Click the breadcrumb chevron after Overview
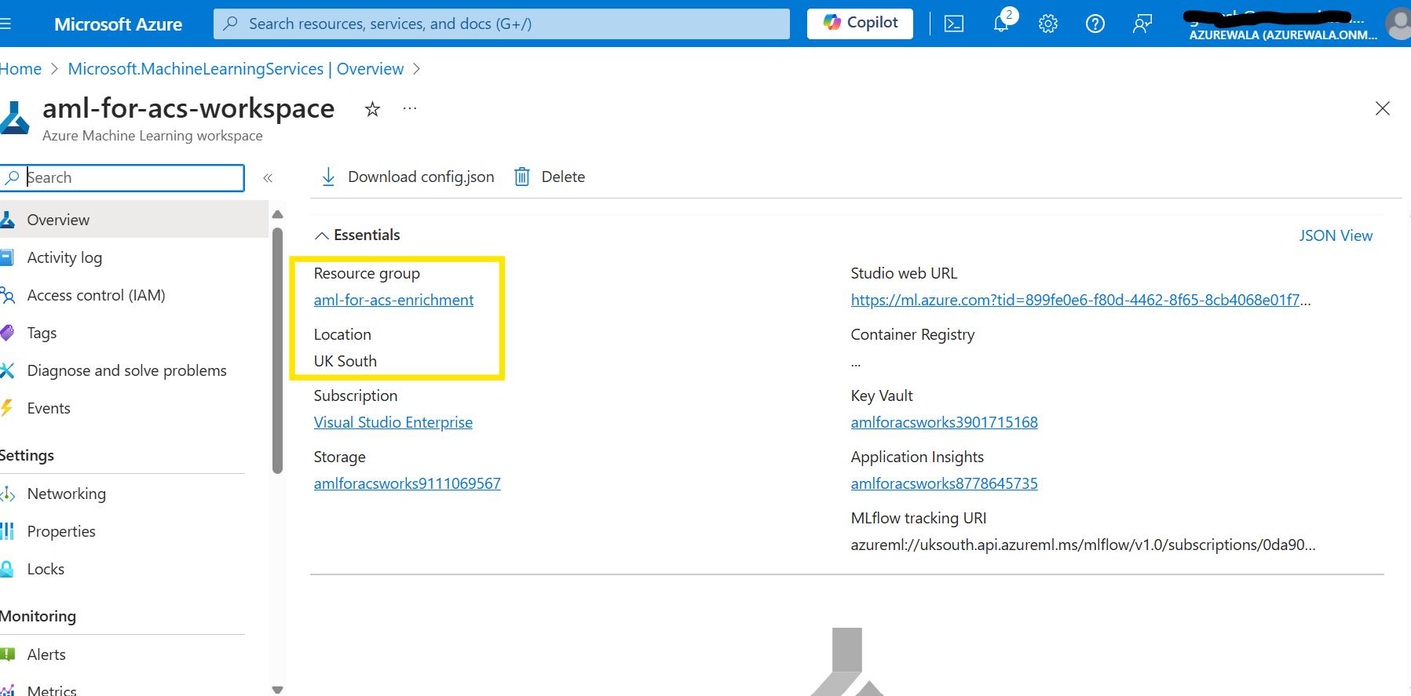This screenshot has width=1411, height=696. 417,69
